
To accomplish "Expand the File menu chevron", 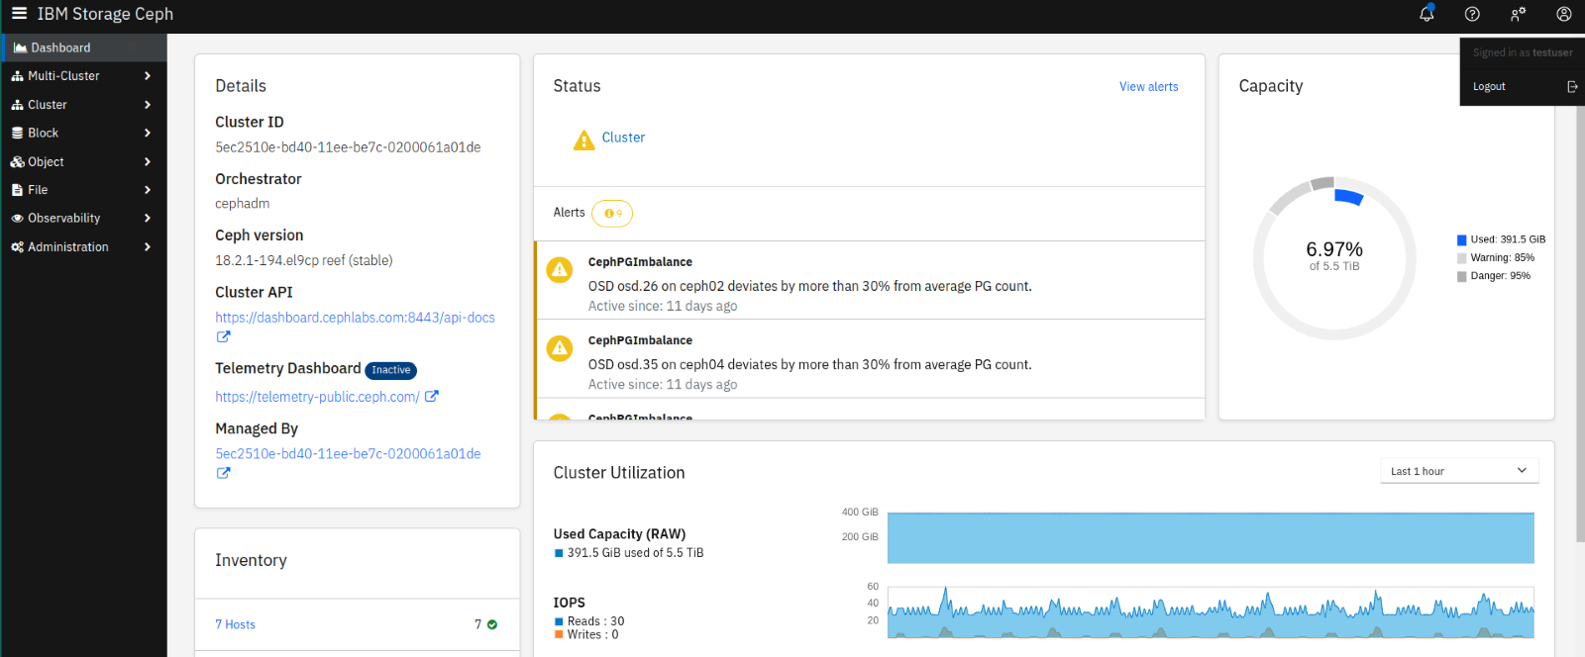I will click(148, 190).
